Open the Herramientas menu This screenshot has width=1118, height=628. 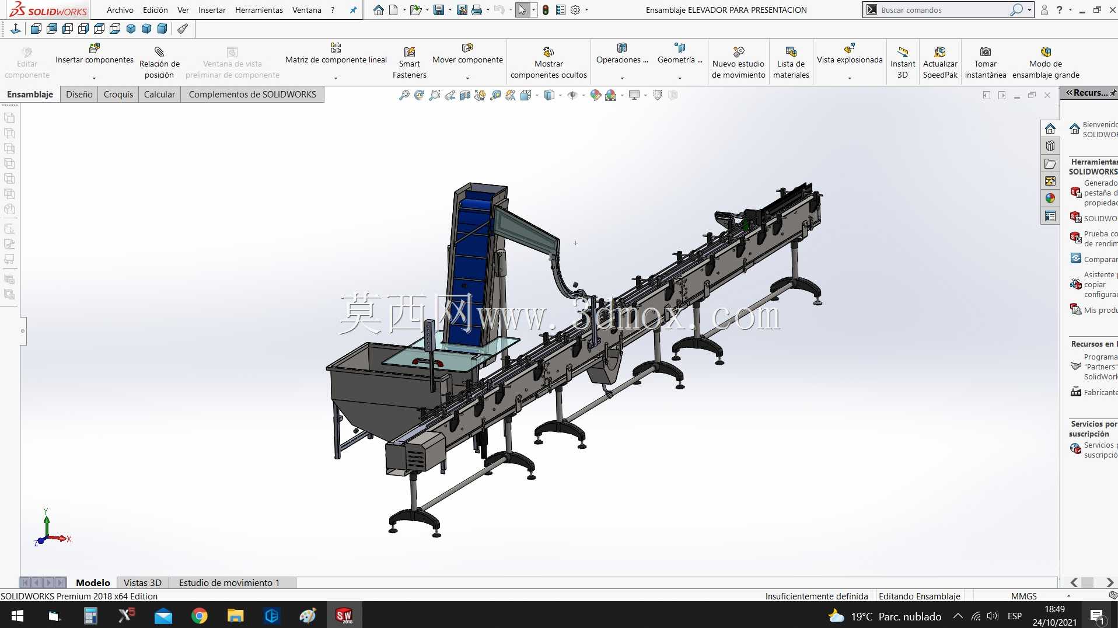point(259,10)
